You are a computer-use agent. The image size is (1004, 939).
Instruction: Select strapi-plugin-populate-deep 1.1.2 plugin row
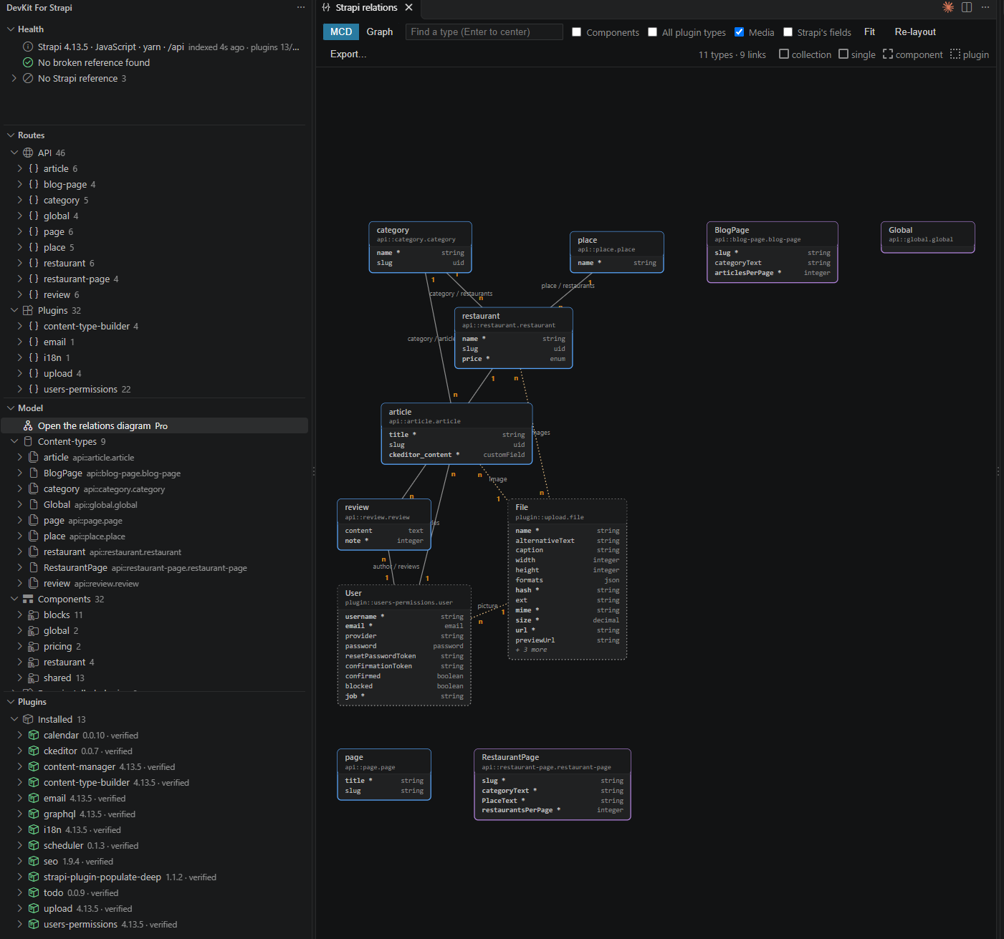pos(155,877)
